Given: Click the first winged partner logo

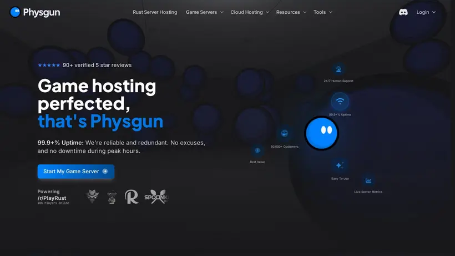Looking at the screenshot, I should [92, 196].
